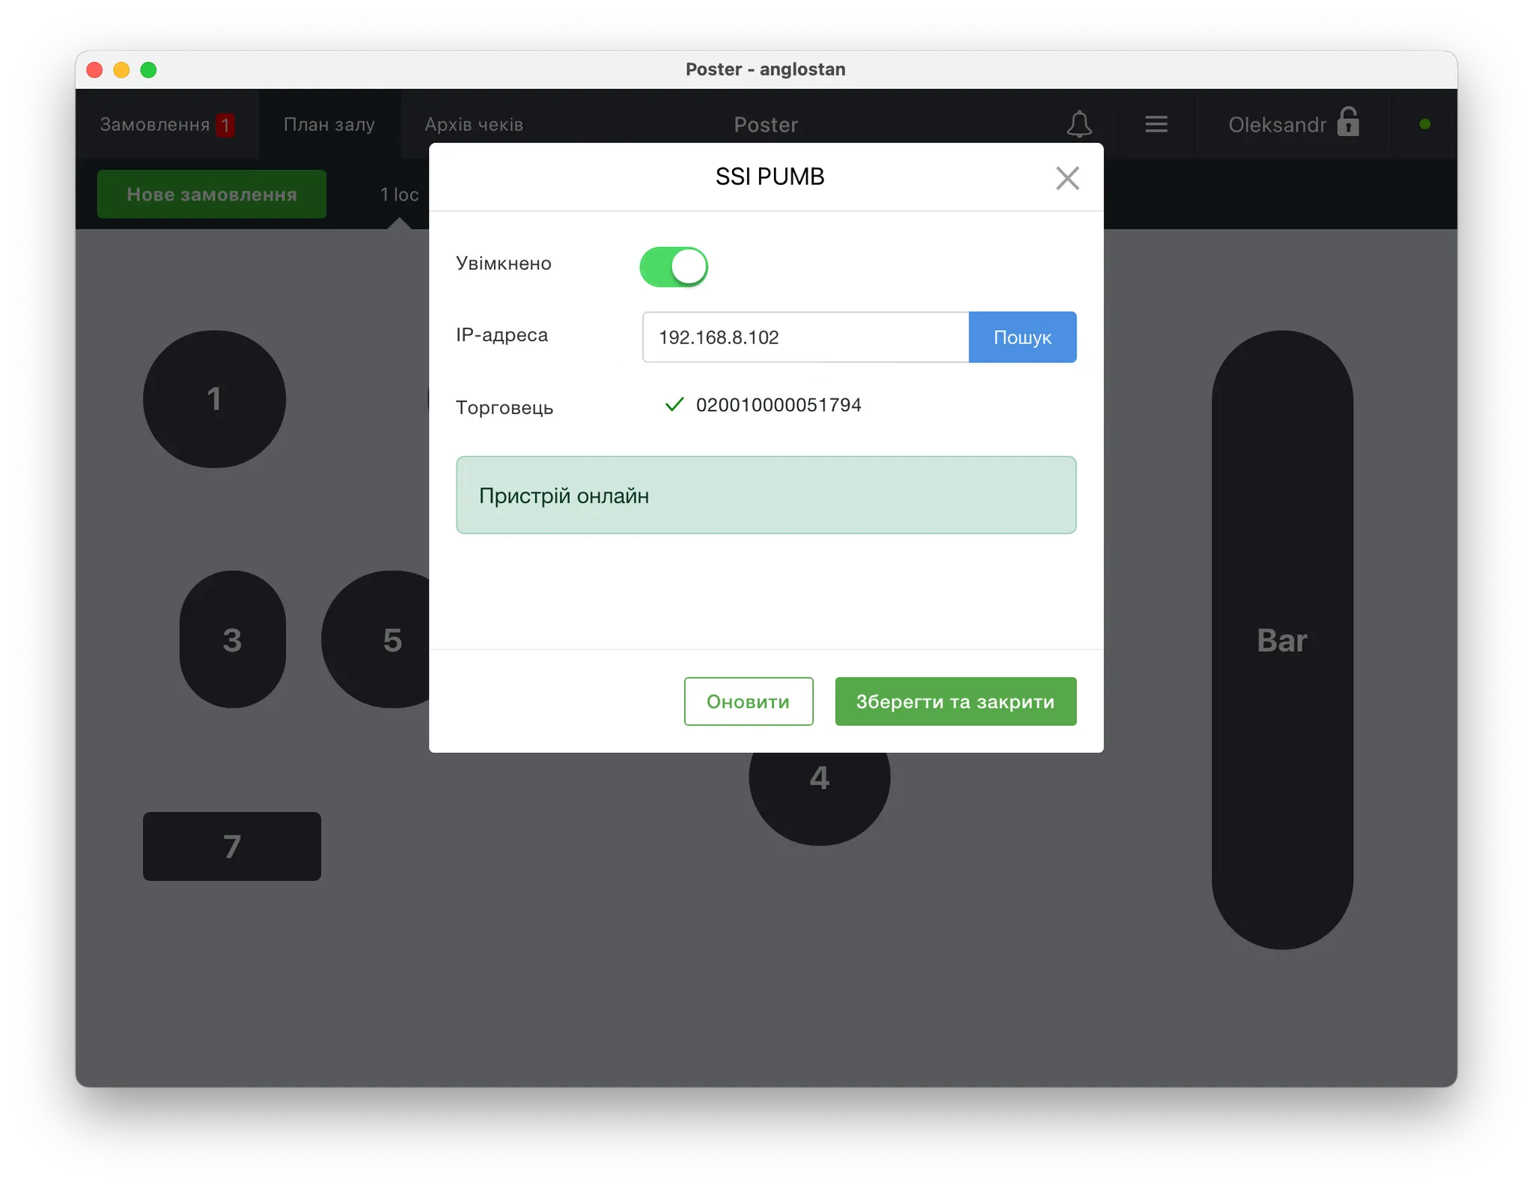Click the Нове замовлення button
This screenshot has height=1187, width=1533.
pyautogui.click(x=212, y=195)
